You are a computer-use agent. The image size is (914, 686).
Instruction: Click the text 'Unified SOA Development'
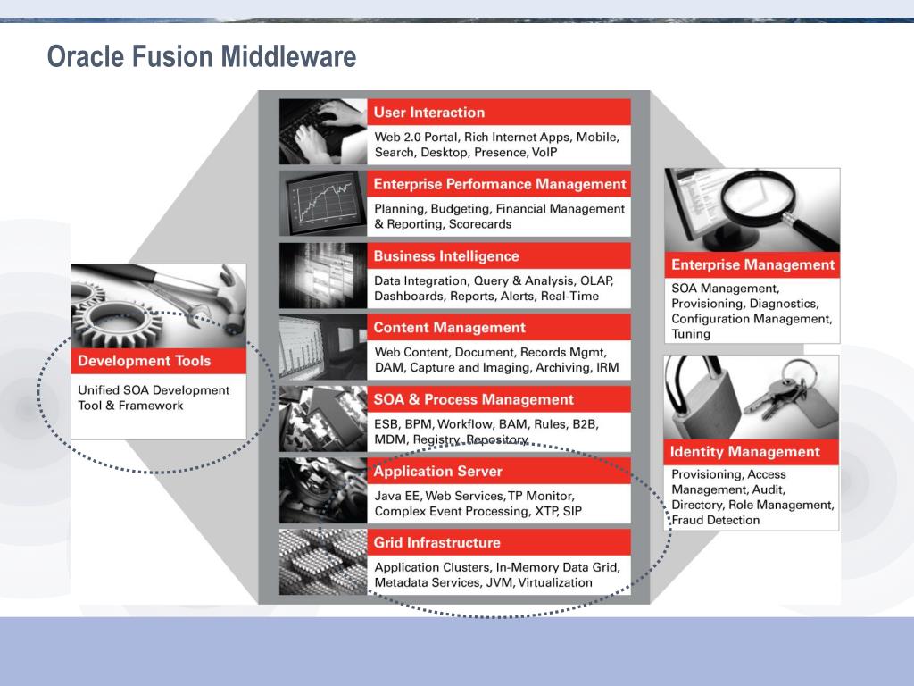tap(154, 390)
